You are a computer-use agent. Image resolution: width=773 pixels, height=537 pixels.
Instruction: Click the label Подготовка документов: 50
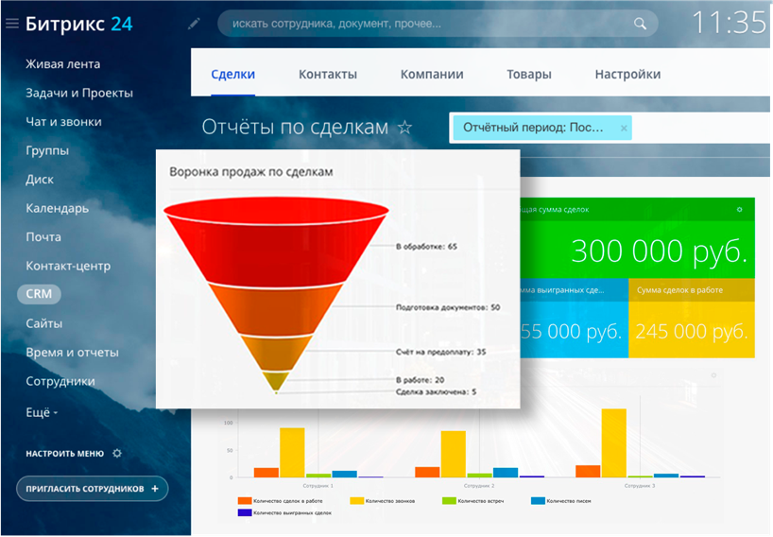coord(448,307)
